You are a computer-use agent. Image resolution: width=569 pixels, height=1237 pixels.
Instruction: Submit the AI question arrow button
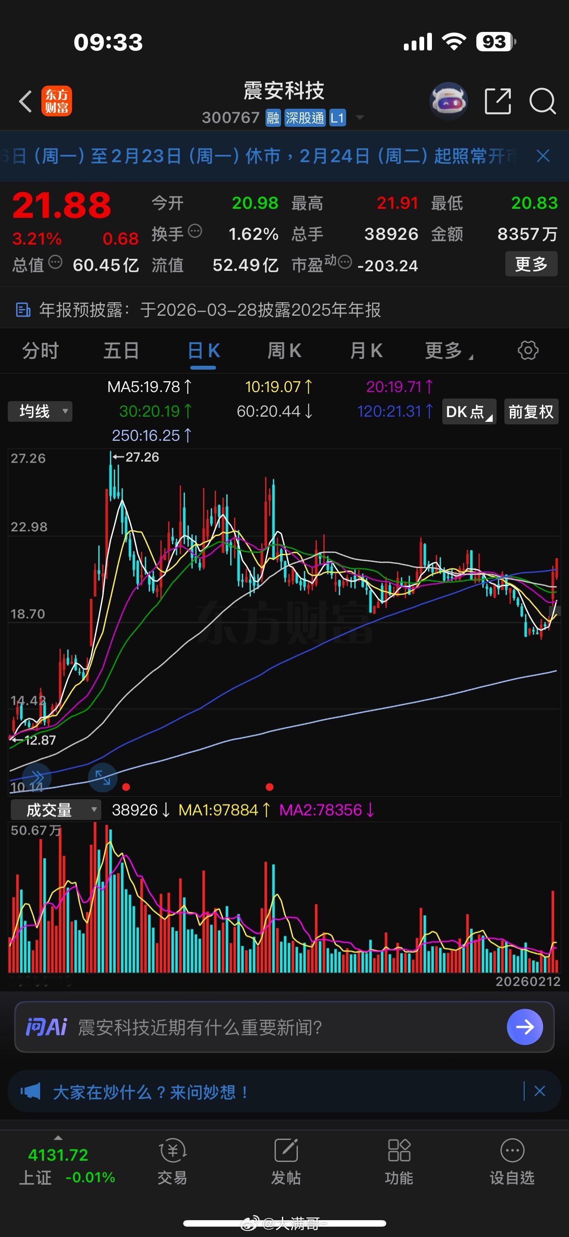point(525,1027)
